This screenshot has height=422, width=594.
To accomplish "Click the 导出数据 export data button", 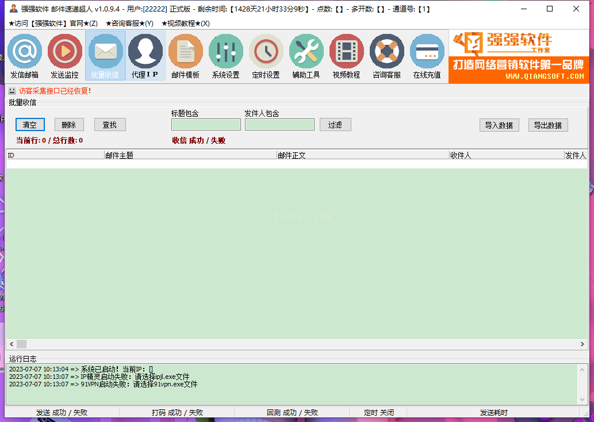I will tap(548, 125).
